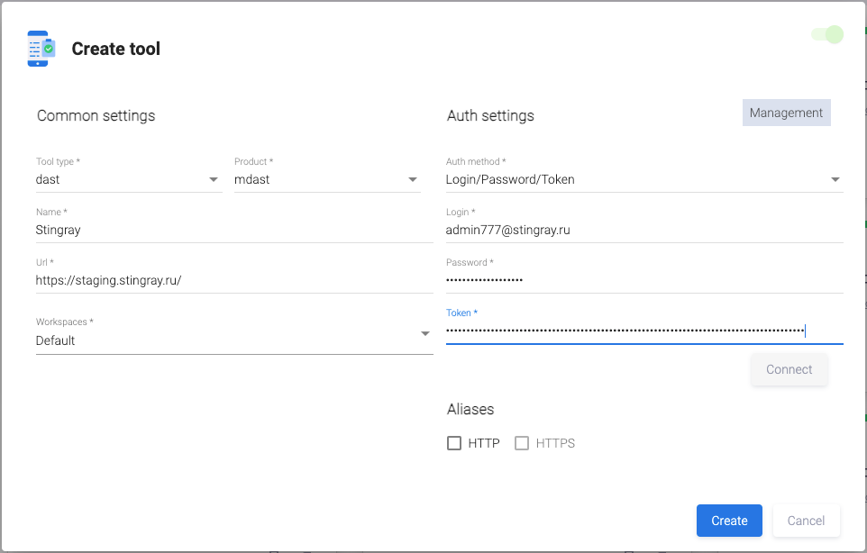
Task: Focus the Name field containing Stingray
Action: pyautogui.click(x=233, y=230)
